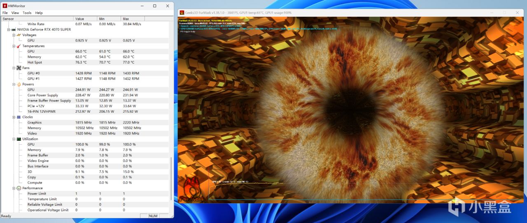
Task: Maximize the HWMonitor window
Action: click(154, 6)
